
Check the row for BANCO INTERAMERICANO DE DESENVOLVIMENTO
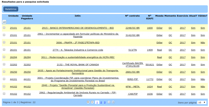[x=4, y=28]
